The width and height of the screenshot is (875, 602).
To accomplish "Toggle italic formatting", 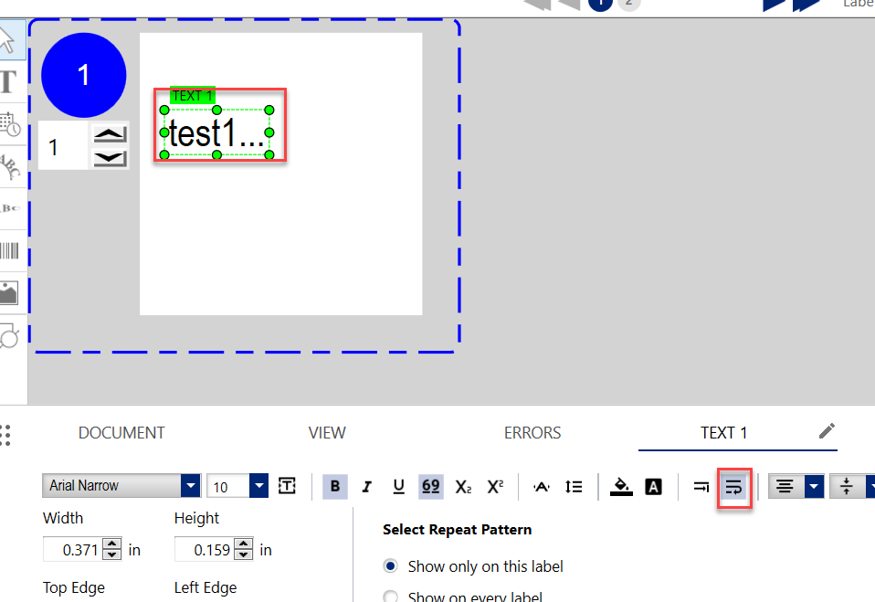I will tap(367, 487).
